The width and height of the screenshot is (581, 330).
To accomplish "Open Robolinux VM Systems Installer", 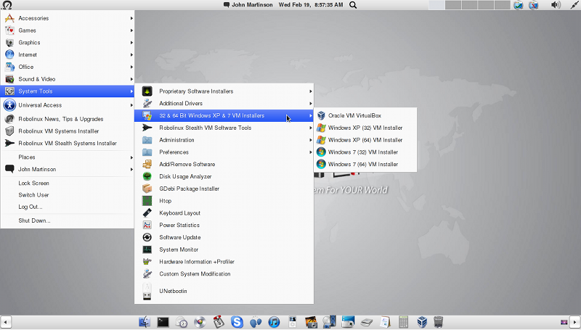I will point(68,131).
